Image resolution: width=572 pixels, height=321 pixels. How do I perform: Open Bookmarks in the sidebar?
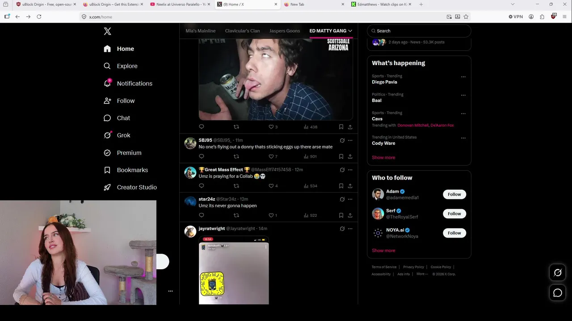pos(126,170)
